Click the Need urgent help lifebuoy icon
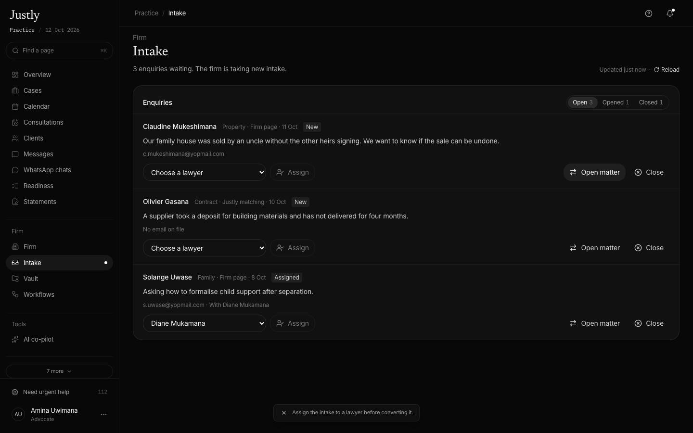The image size is (693, 433). coord(15,392)
